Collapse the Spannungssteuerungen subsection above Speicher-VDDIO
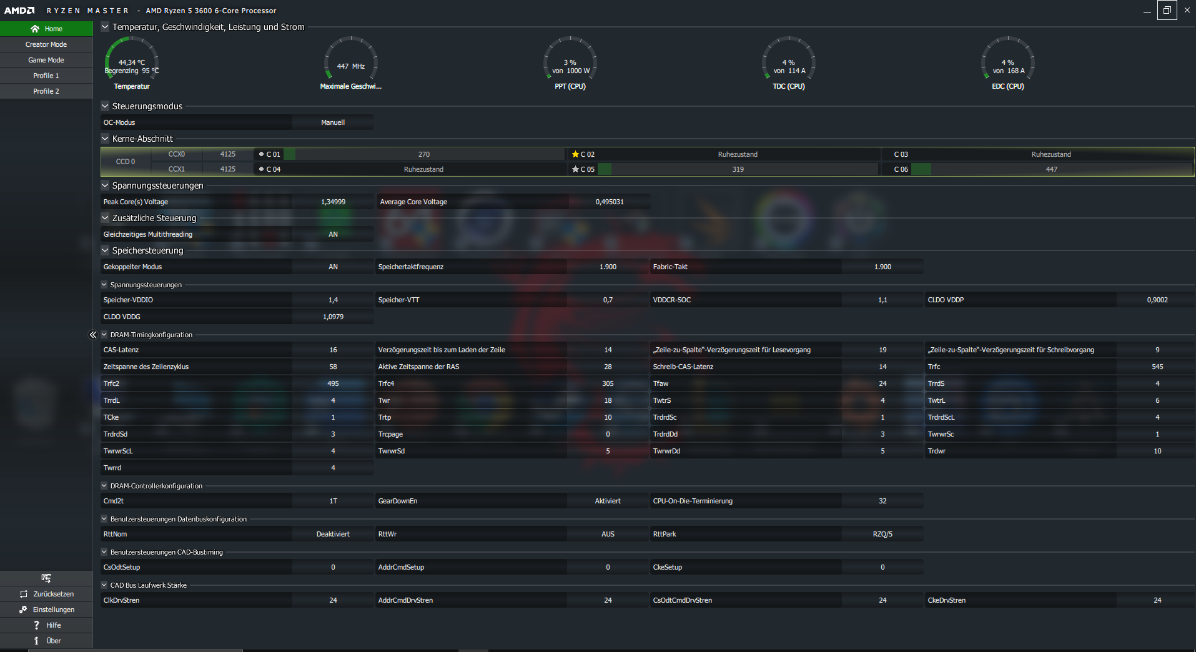Viewport: 1196px width, 652px height. pos(104,285)
